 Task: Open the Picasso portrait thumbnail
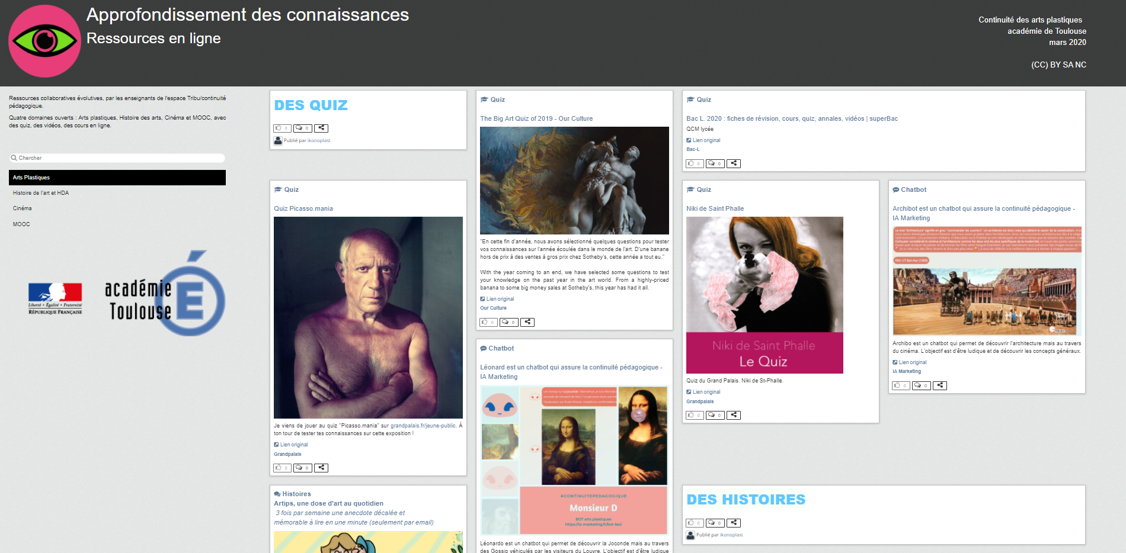368,317
